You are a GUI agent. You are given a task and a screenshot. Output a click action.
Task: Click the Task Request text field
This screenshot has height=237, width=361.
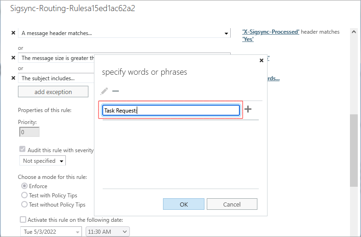coord(170,110)
